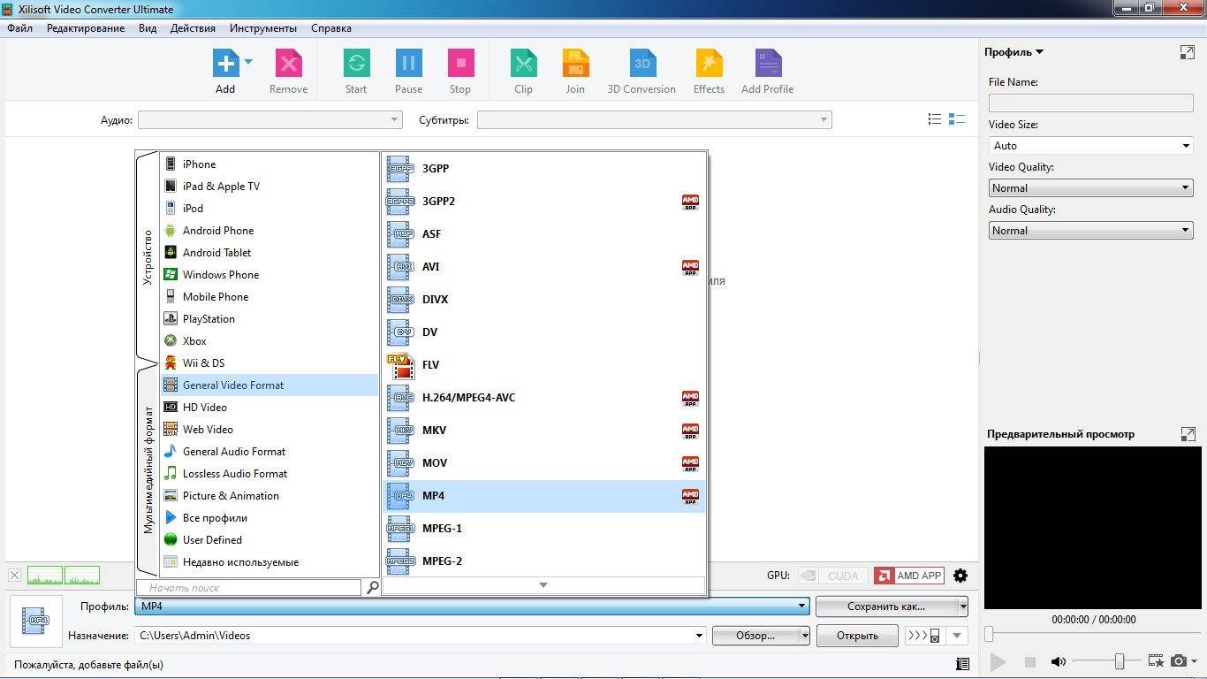Select Lossless Audio Format category
Viewport: 1207px width, 679px height.
269,474
